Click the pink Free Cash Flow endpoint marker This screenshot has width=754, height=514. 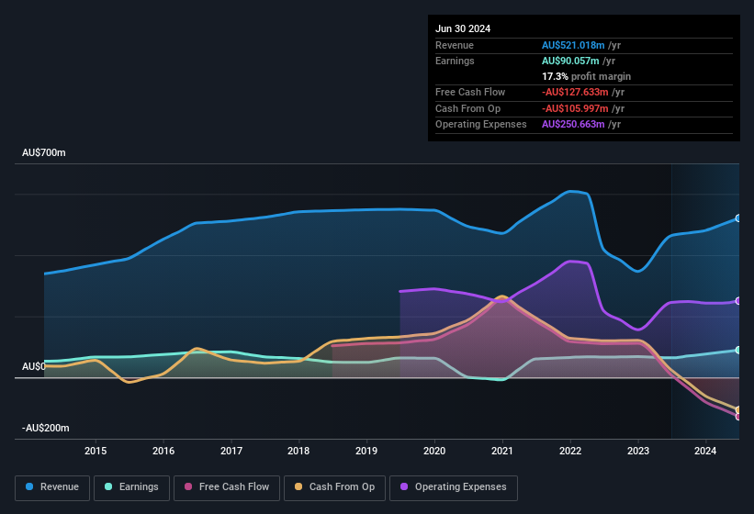[738, 417]
